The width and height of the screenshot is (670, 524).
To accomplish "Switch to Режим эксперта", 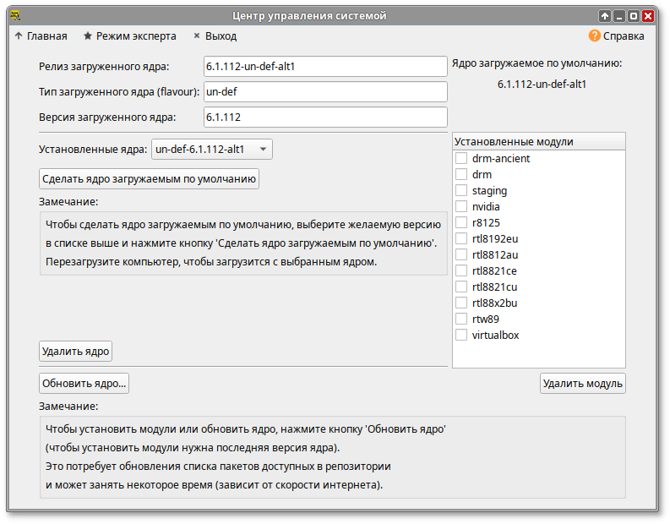I will pyautogui.click(x=129, y=36).
